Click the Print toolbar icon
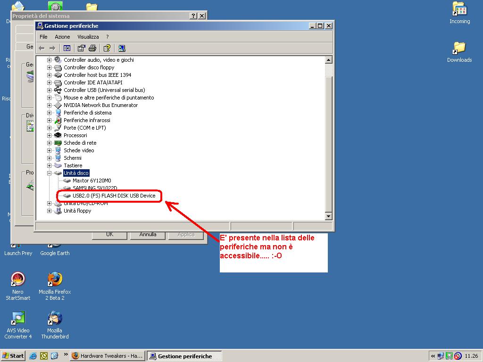Viewport: 483px width, 362px height. (x=92, y=48)
